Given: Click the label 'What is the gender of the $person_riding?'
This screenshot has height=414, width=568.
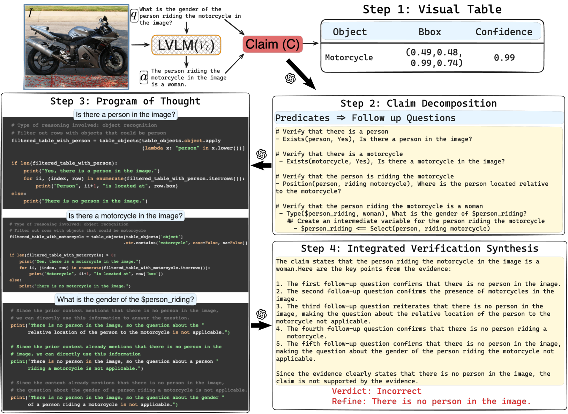Looking at the screenshot, I should [x=126, y=299].
